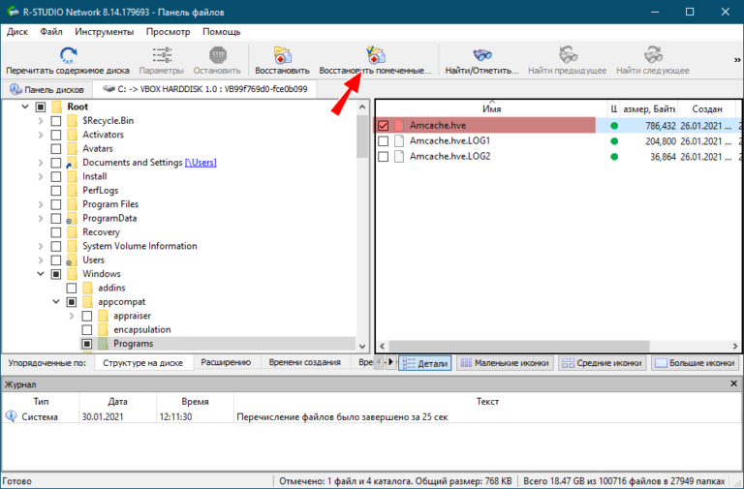Viewport: 744px width, 489px height.
Task: Close the 'Журнал' log panel
Action: coord(733,384)
